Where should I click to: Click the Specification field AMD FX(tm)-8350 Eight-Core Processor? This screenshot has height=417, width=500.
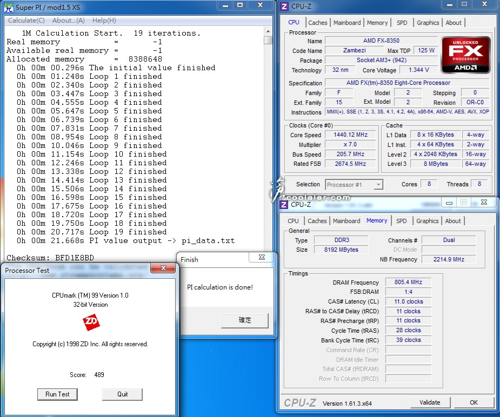(x=407, y=83)
